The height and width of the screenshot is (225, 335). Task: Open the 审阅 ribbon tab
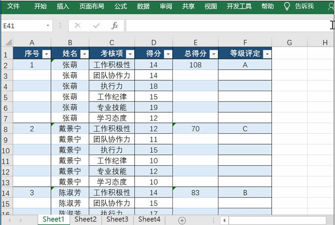[166, 6]
